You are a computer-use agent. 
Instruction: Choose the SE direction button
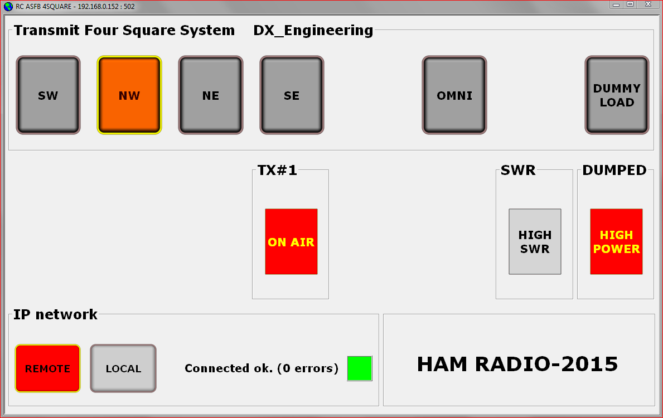pyautogui.click(x=292, y=95)
